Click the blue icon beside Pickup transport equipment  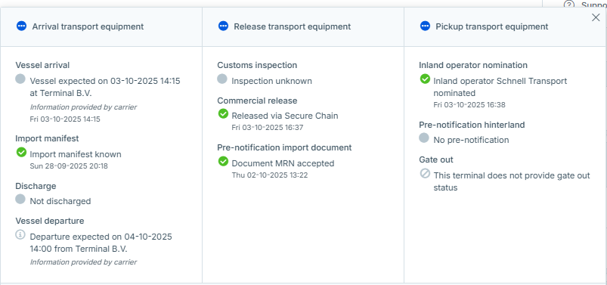(x=425, y=26)
